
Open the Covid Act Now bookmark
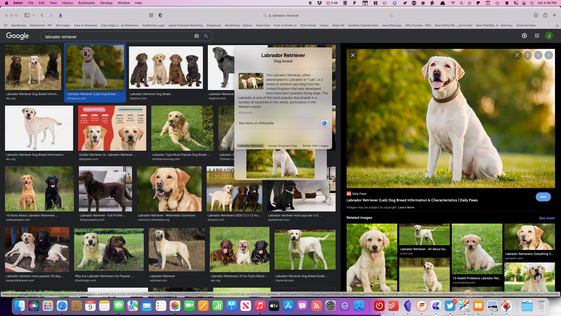tap(526, 25)
